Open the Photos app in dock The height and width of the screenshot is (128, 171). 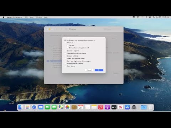click(67, 107)
